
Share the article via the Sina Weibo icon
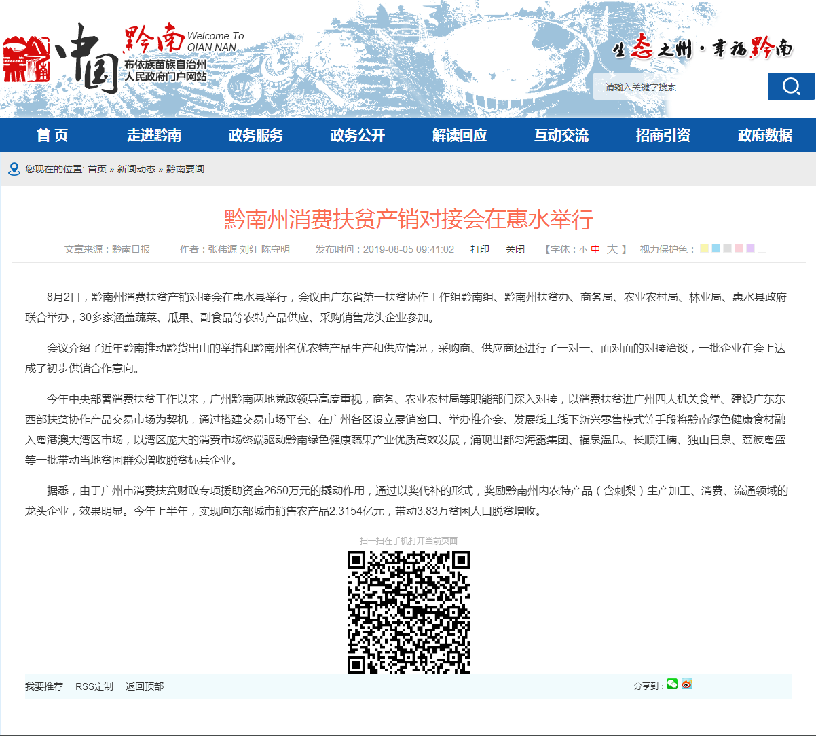click(686, 684)
